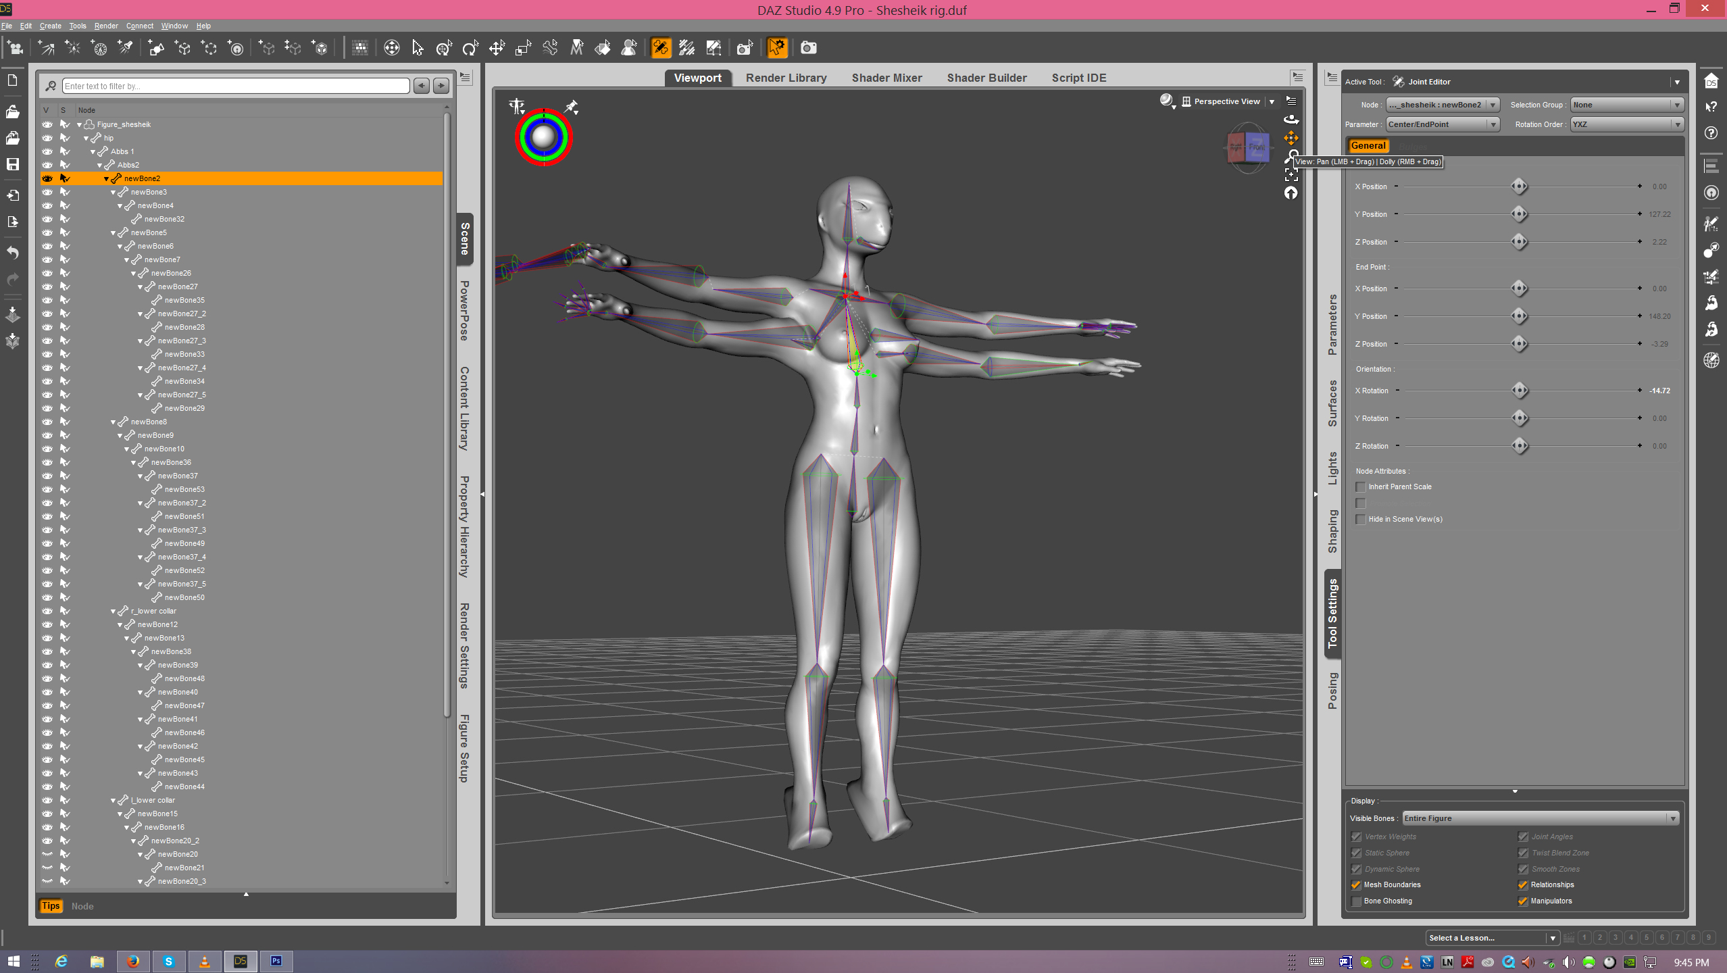Open the Render menu
The height and width of the screenshot is (973, 1727).
[x=106, y=26]
